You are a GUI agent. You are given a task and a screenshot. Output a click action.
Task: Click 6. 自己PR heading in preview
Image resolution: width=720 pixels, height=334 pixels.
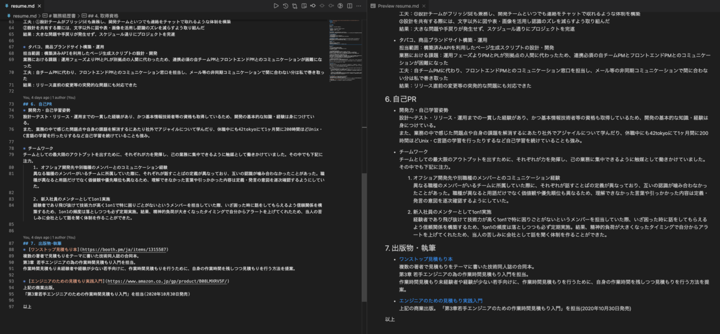(401, 98)
